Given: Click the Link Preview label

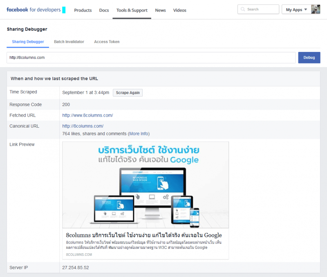Looking at the screenshot, I should pos(22,144).
